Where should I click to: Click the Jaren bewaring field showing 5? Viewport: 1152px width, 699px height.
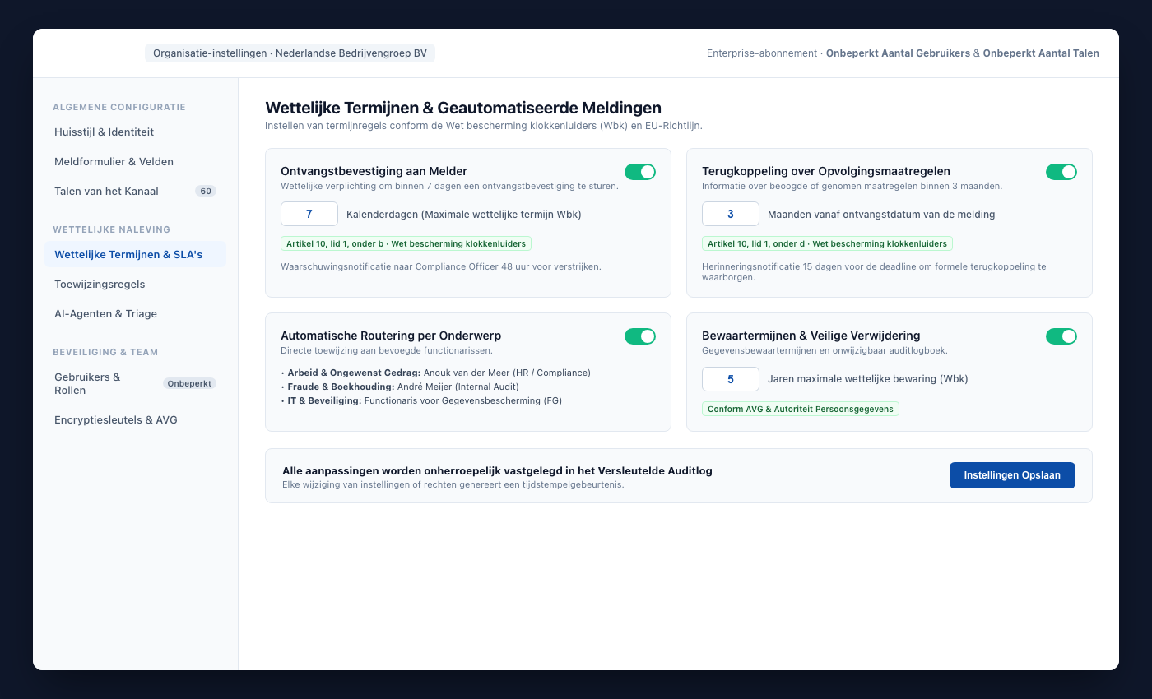731,379
